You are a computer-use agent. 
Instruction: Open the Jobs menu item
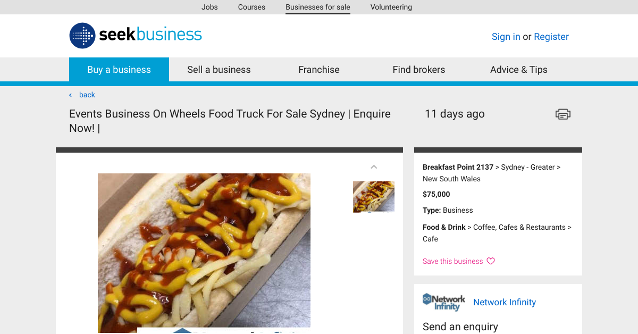tap(209, 7)
